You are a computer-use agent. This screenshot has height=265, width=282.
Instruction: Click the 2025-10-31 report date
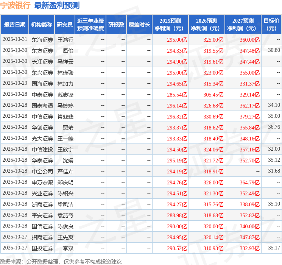[15, 39]
